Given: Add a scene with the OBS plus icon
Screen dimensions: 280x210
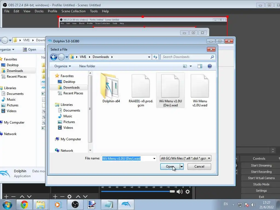Looking at the screenshot, I should coord(6,197).
